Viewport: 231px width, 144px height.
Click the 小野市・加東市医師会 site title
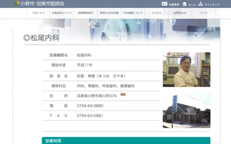coord(43,4)
